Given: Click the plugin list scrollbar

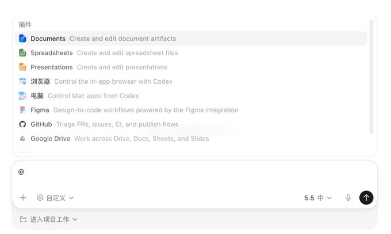Looking at the screenshot, I should (x=371, y=77).
